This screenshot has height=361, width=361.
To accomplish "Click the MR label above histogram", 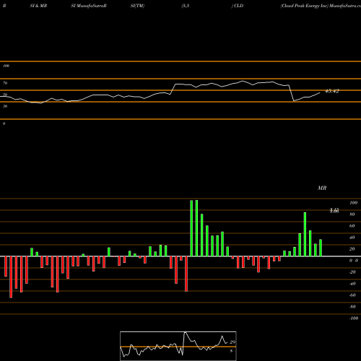I will click(322, 188).
